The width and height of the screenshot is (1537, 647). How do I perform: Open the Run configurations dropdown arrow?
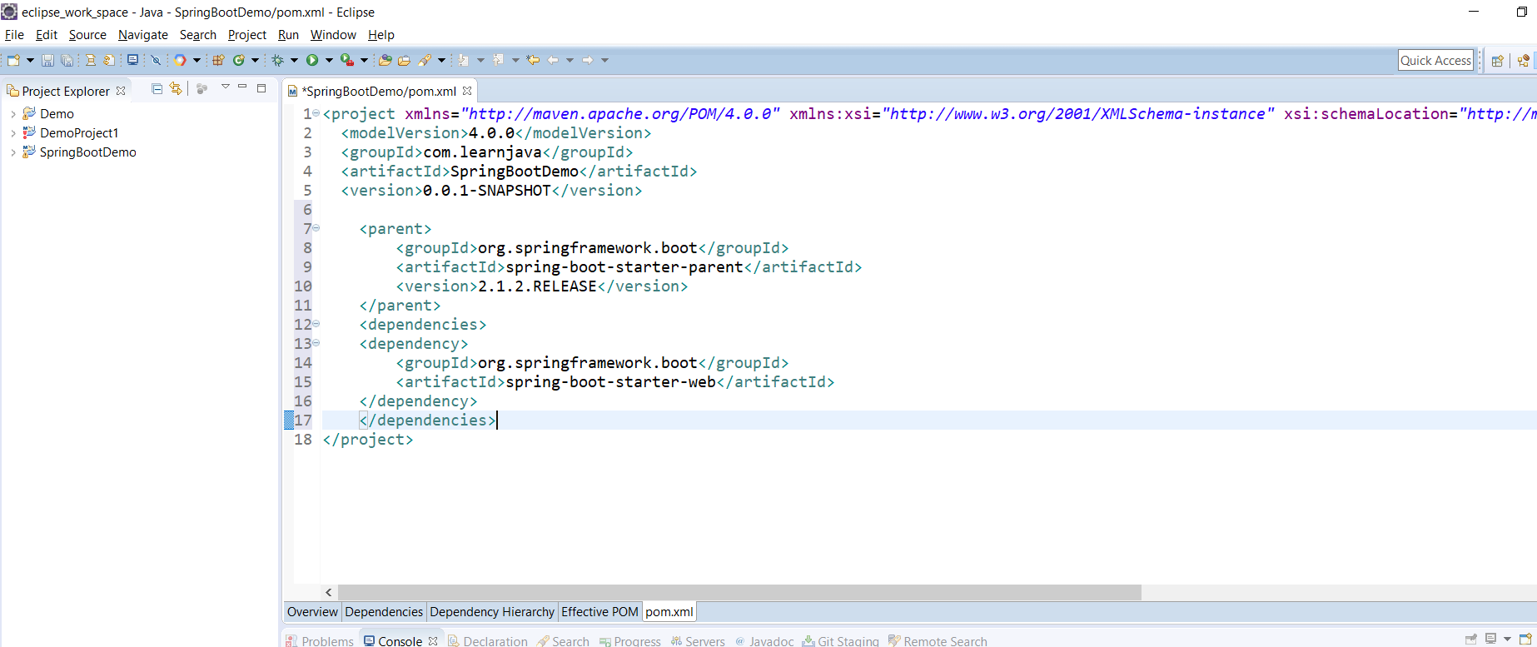click(x=329, y=60)
